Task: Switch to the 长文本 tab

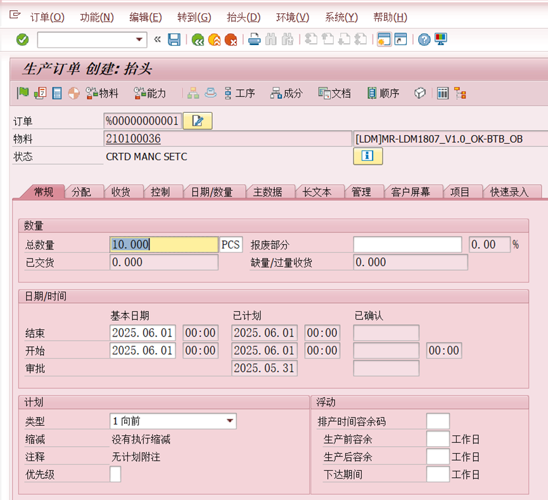Action: coord(317,192)
